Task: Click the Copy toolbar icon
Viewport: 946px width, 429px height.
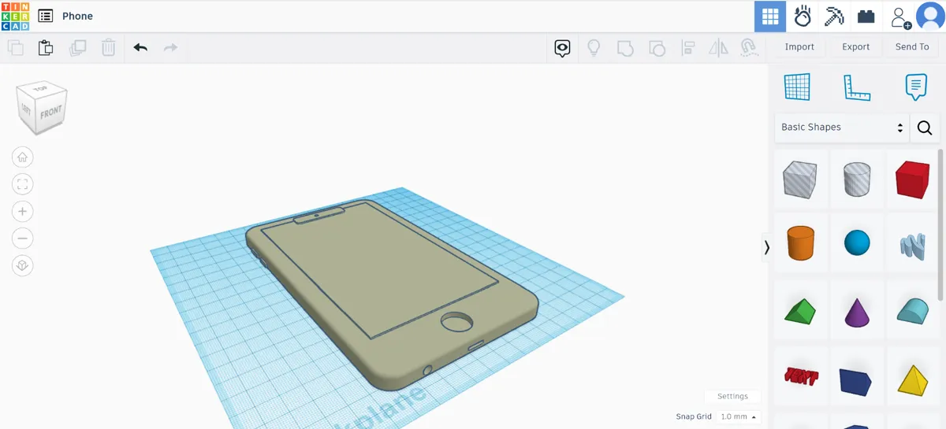Action: (15, 48)
